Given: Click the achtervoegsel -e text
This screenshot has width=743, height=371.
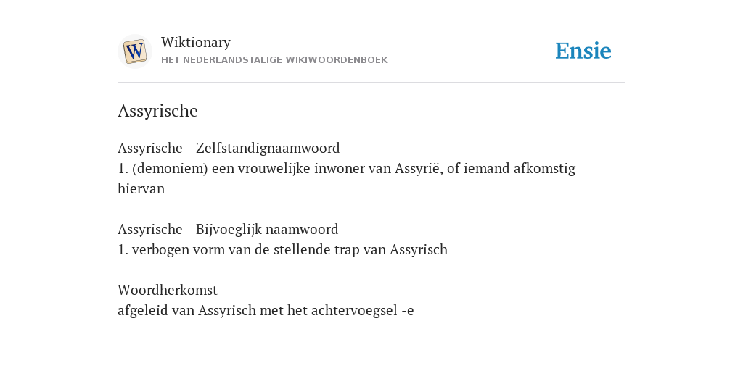Looking at the screenshot, I should click(363, 311).
